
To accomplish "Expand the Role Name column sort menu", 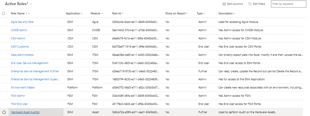I will [29, 13].
